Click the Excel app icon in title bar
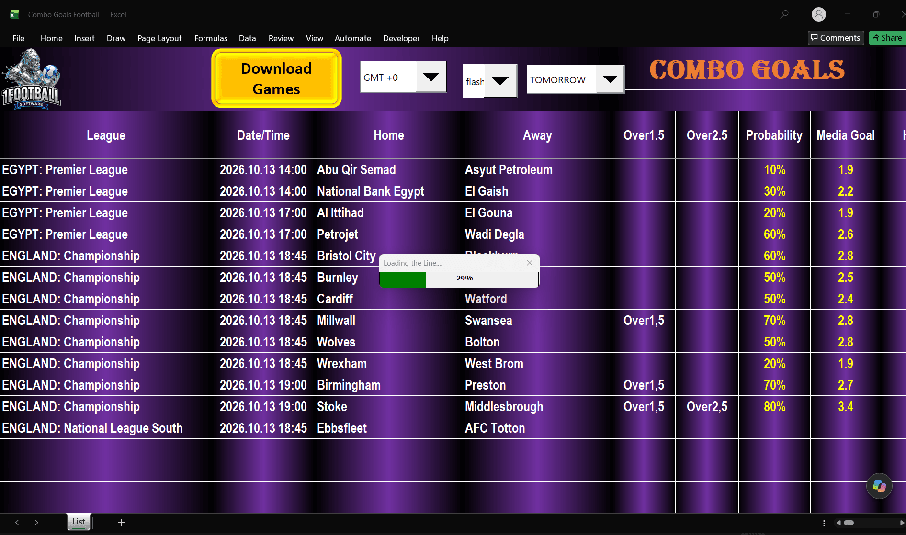Viewport: 906px width, 535px height. pyautogui.click(x=14, y=14)
